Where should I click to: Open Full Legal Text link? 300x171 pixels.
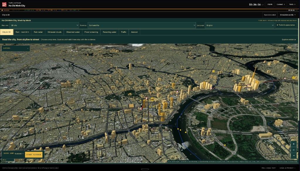pos(268,168)
